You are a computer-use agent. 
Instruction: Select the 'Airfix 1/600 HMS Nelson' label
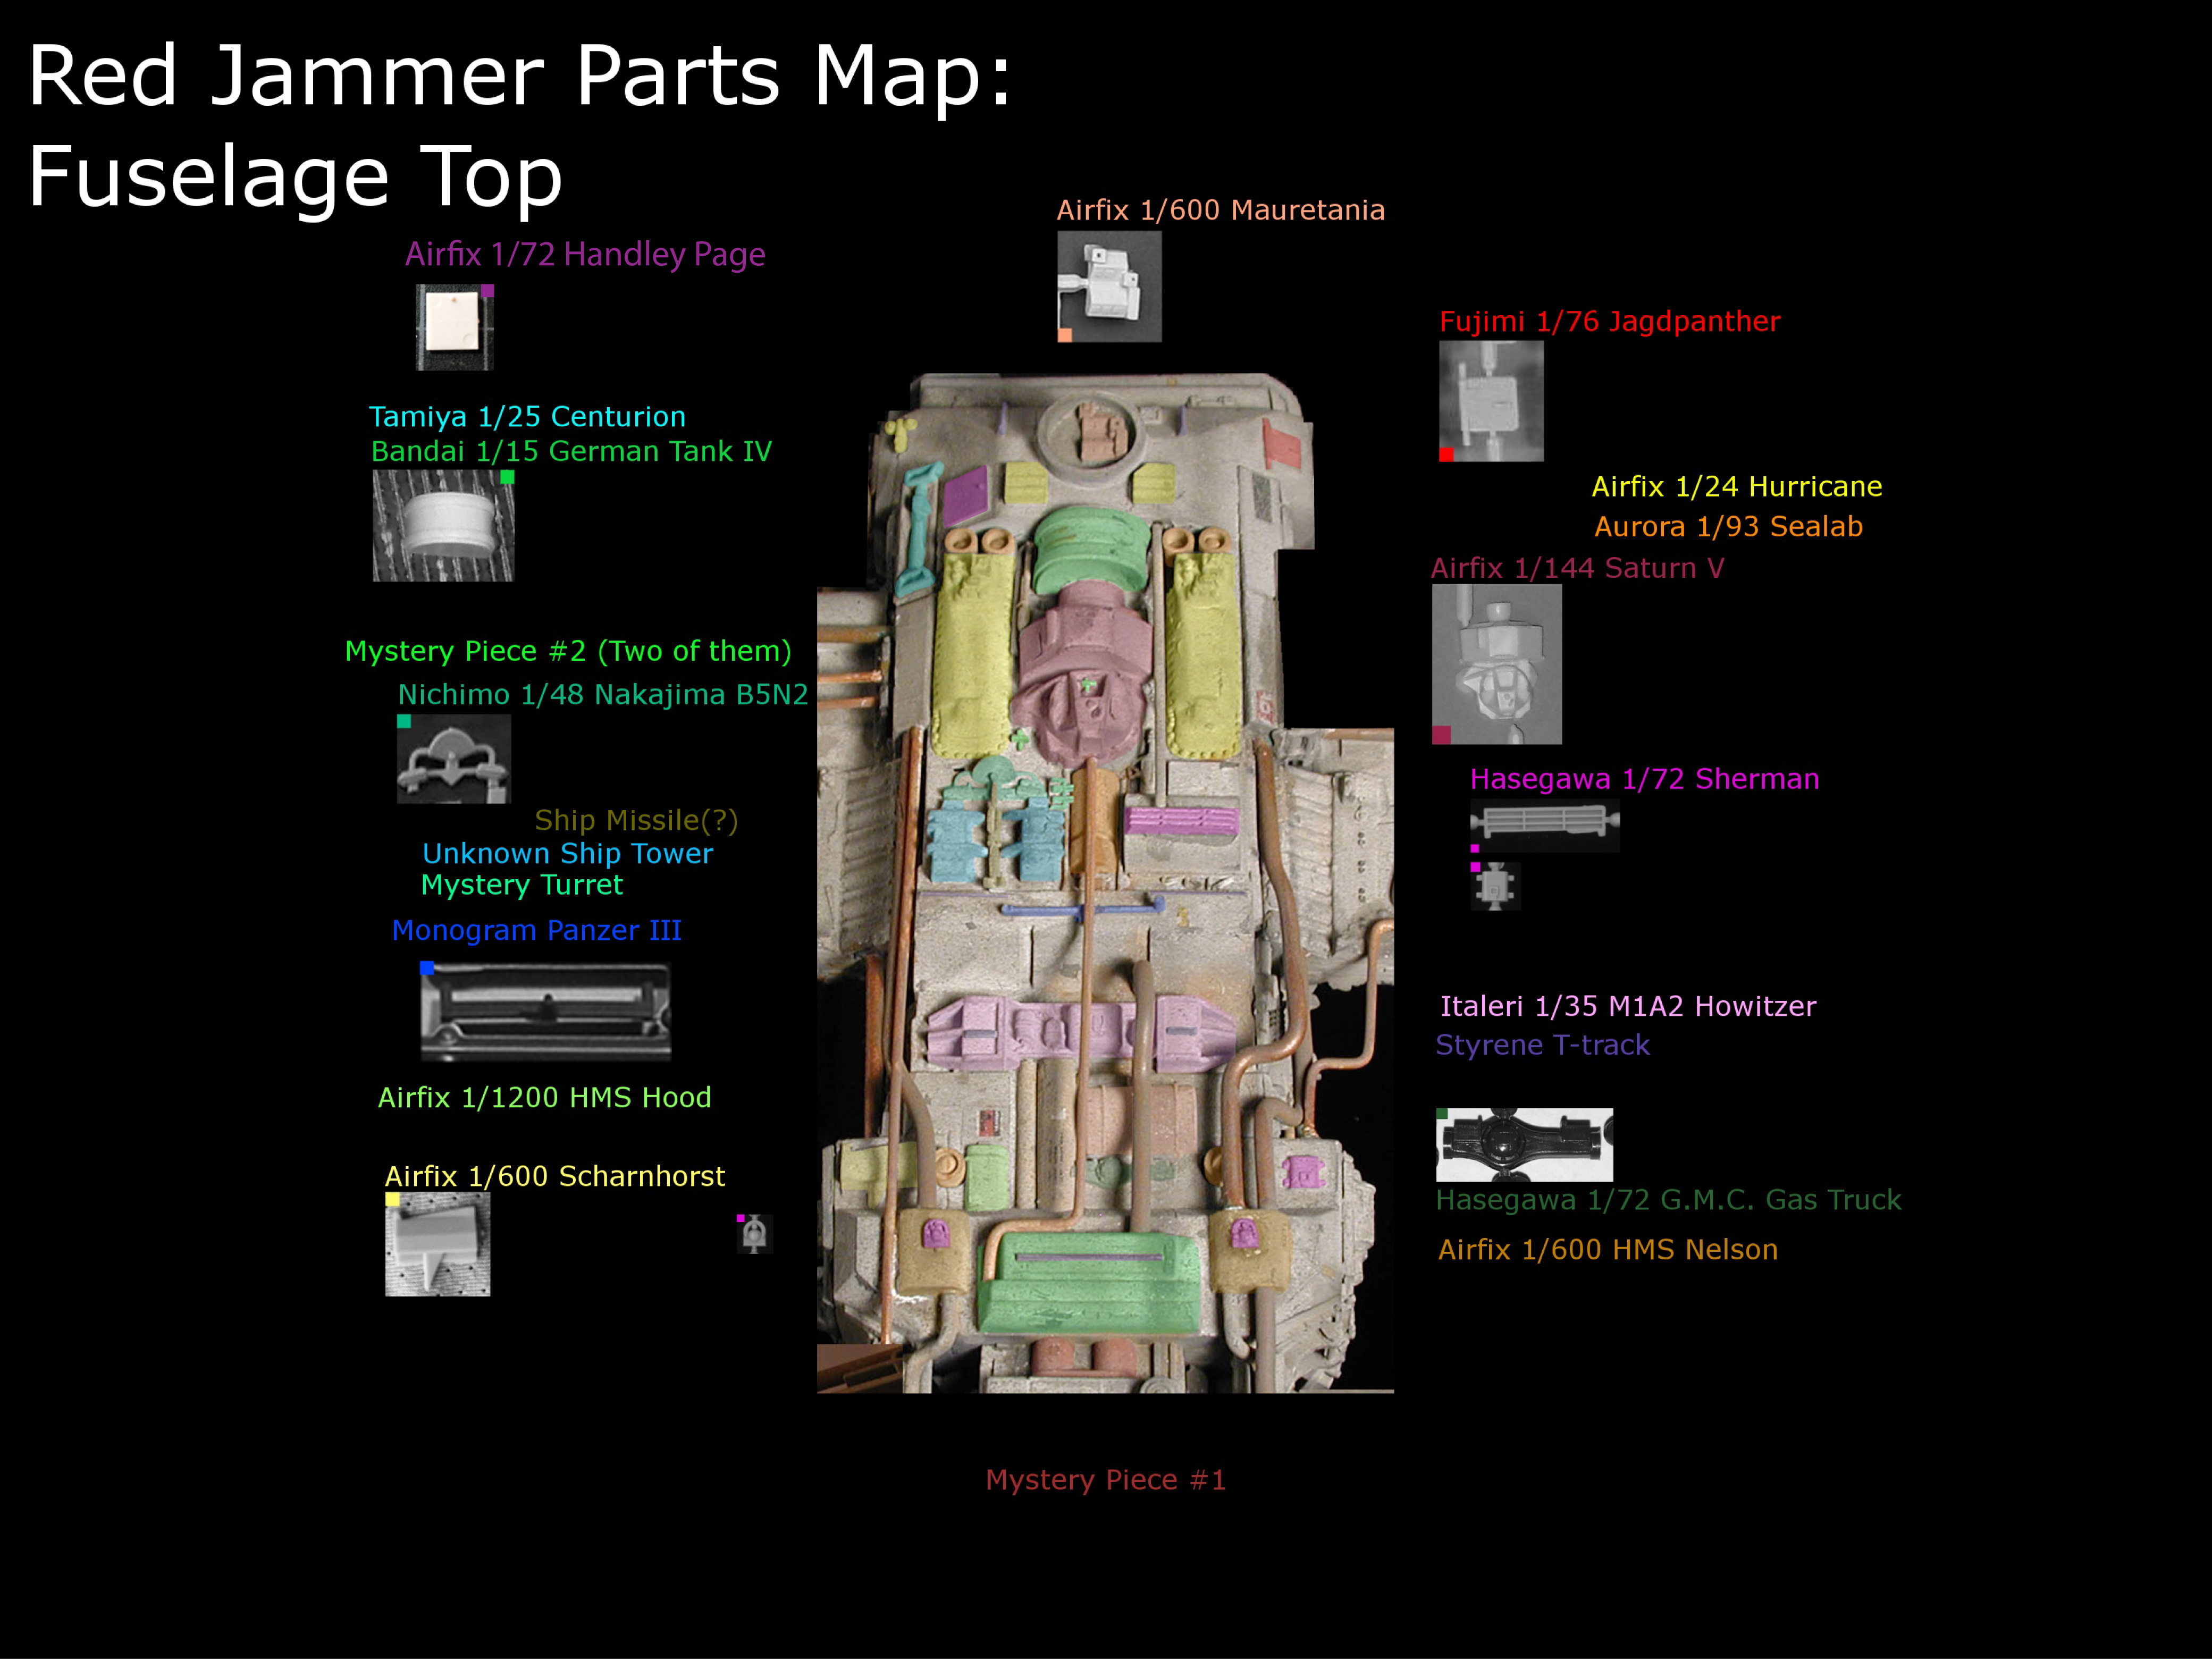tap(1608, 1250)
